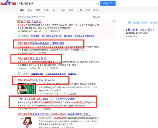Click the Baidu logo
The image size is (158, 128).
(8, 3)
